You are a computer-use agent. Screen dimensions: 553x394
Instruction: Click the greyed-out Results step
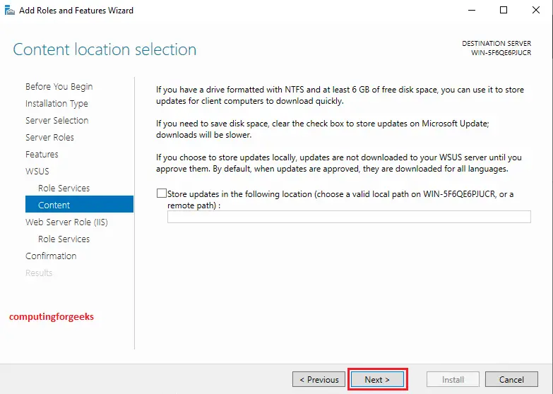pos(39,273)
